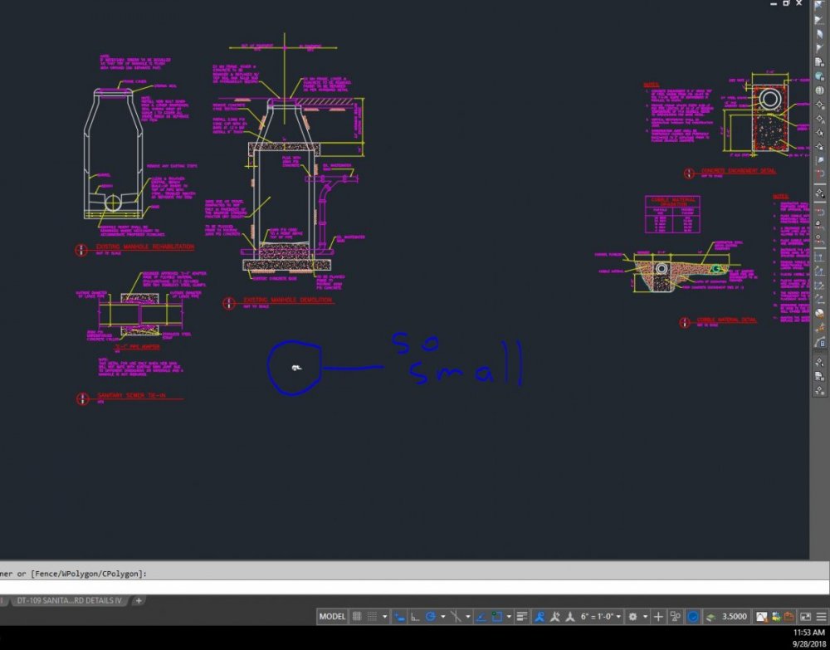Toggle 2D object snap
The width and height of the screenshot is (830, 650).
point(496,616)
